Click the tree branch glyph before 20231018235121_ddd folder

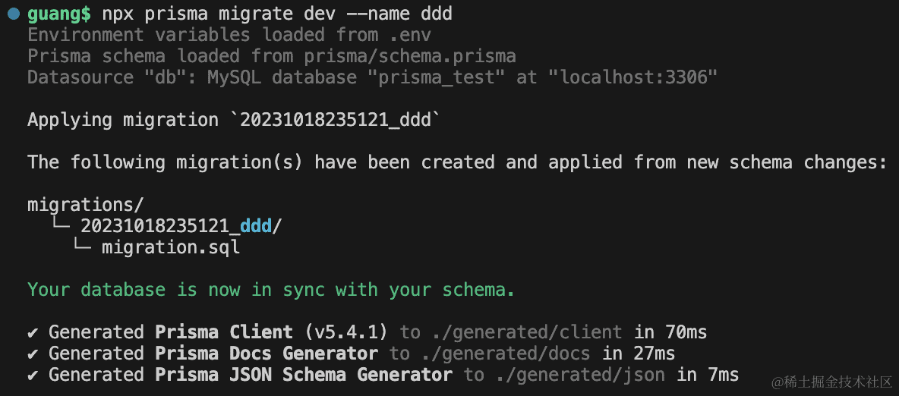click(x=59, y=225)
